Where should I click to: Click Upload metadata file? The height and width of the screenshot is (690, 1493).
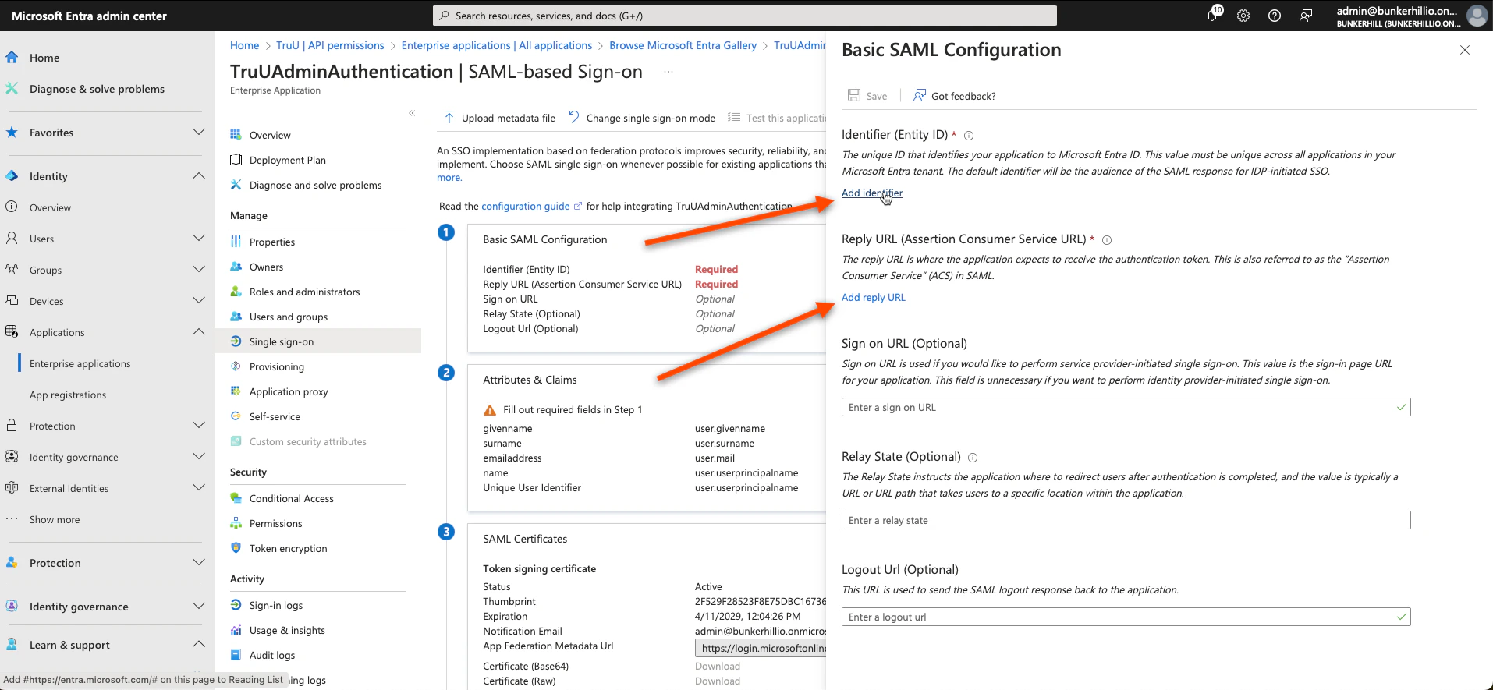pos(499,118)
